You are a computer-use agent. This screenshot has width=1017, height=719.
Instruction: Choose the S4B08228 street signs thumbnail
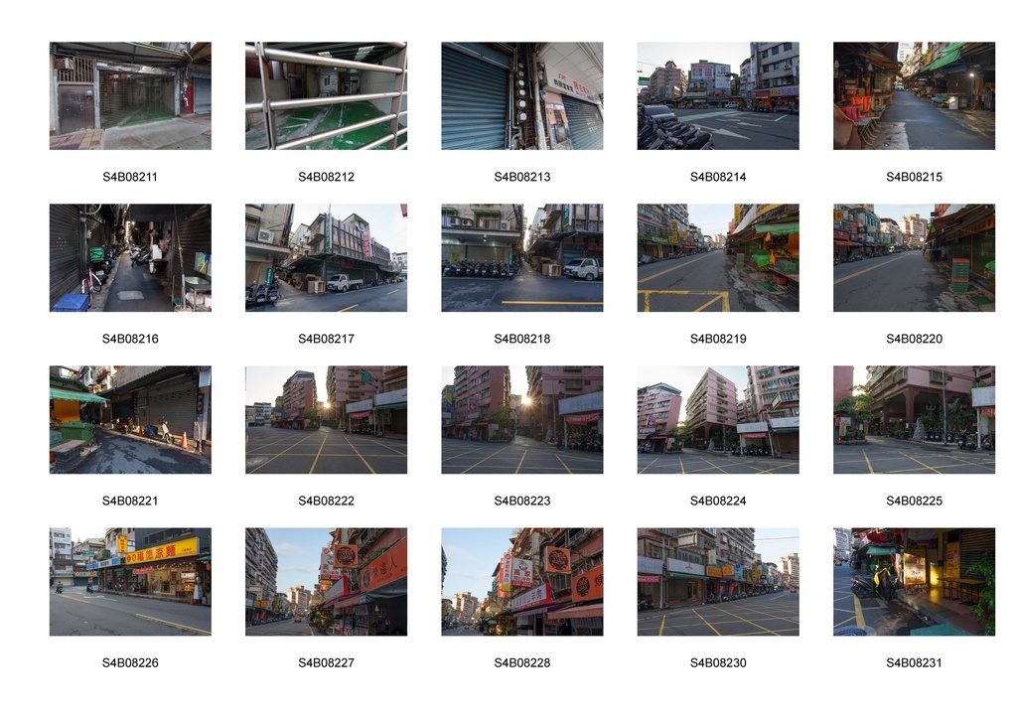pyautogui.click(x=522, y=582)
